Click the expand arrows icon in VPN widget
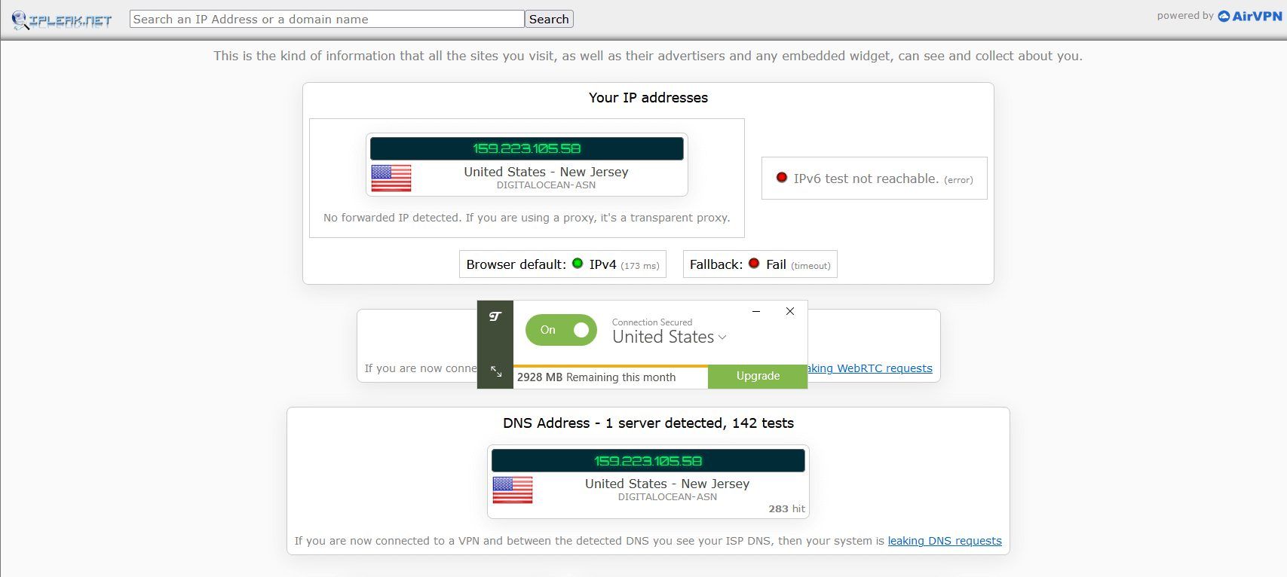Viewport: 1287px width, 577px height. click(496, 371)
